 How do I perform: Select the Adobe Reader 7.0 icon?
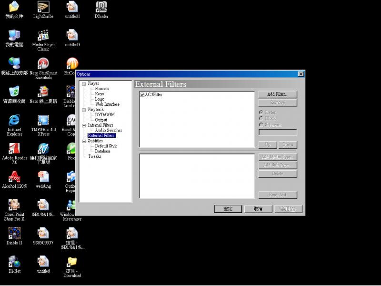[x=14, y=148]
